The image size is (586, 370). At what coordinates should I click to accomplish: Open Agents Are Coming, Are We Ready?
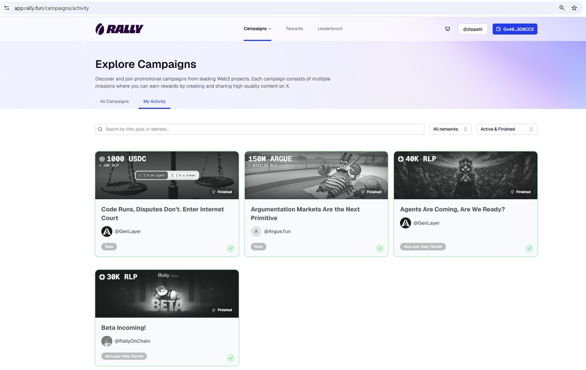point(452,209)
